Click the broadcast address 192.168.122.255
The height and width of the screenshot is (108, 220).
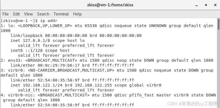click(x=93, y=85)
